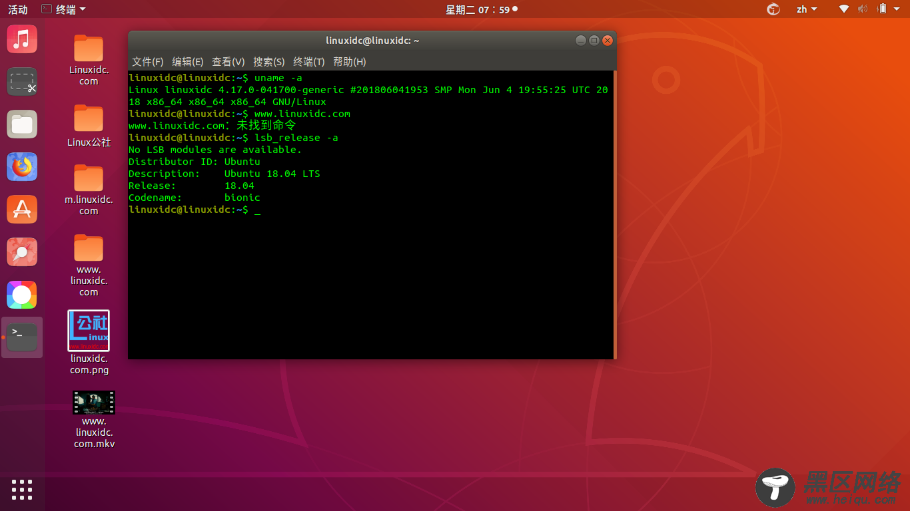Open the Wi-Fi network indicator
Screen dimensions: 910x511
[x=844, y=9]
